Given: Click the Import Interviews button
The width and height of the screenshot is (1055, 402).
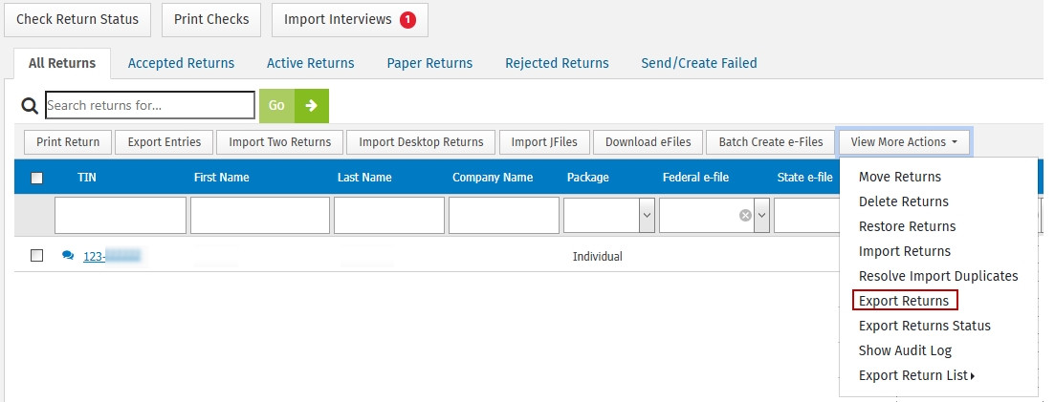Looking at the screenshot, I should click(350, 19).
